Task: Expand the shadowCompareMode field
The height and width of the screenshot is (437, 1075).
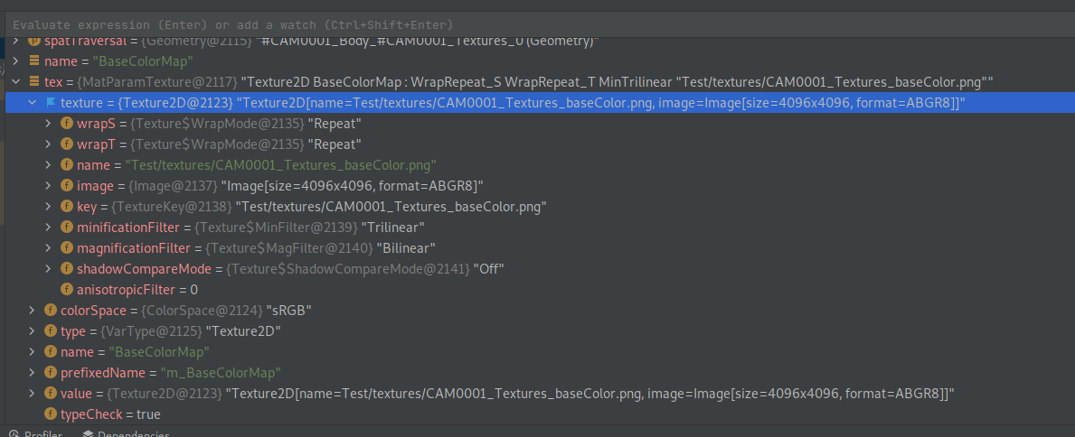Action: 48,268
